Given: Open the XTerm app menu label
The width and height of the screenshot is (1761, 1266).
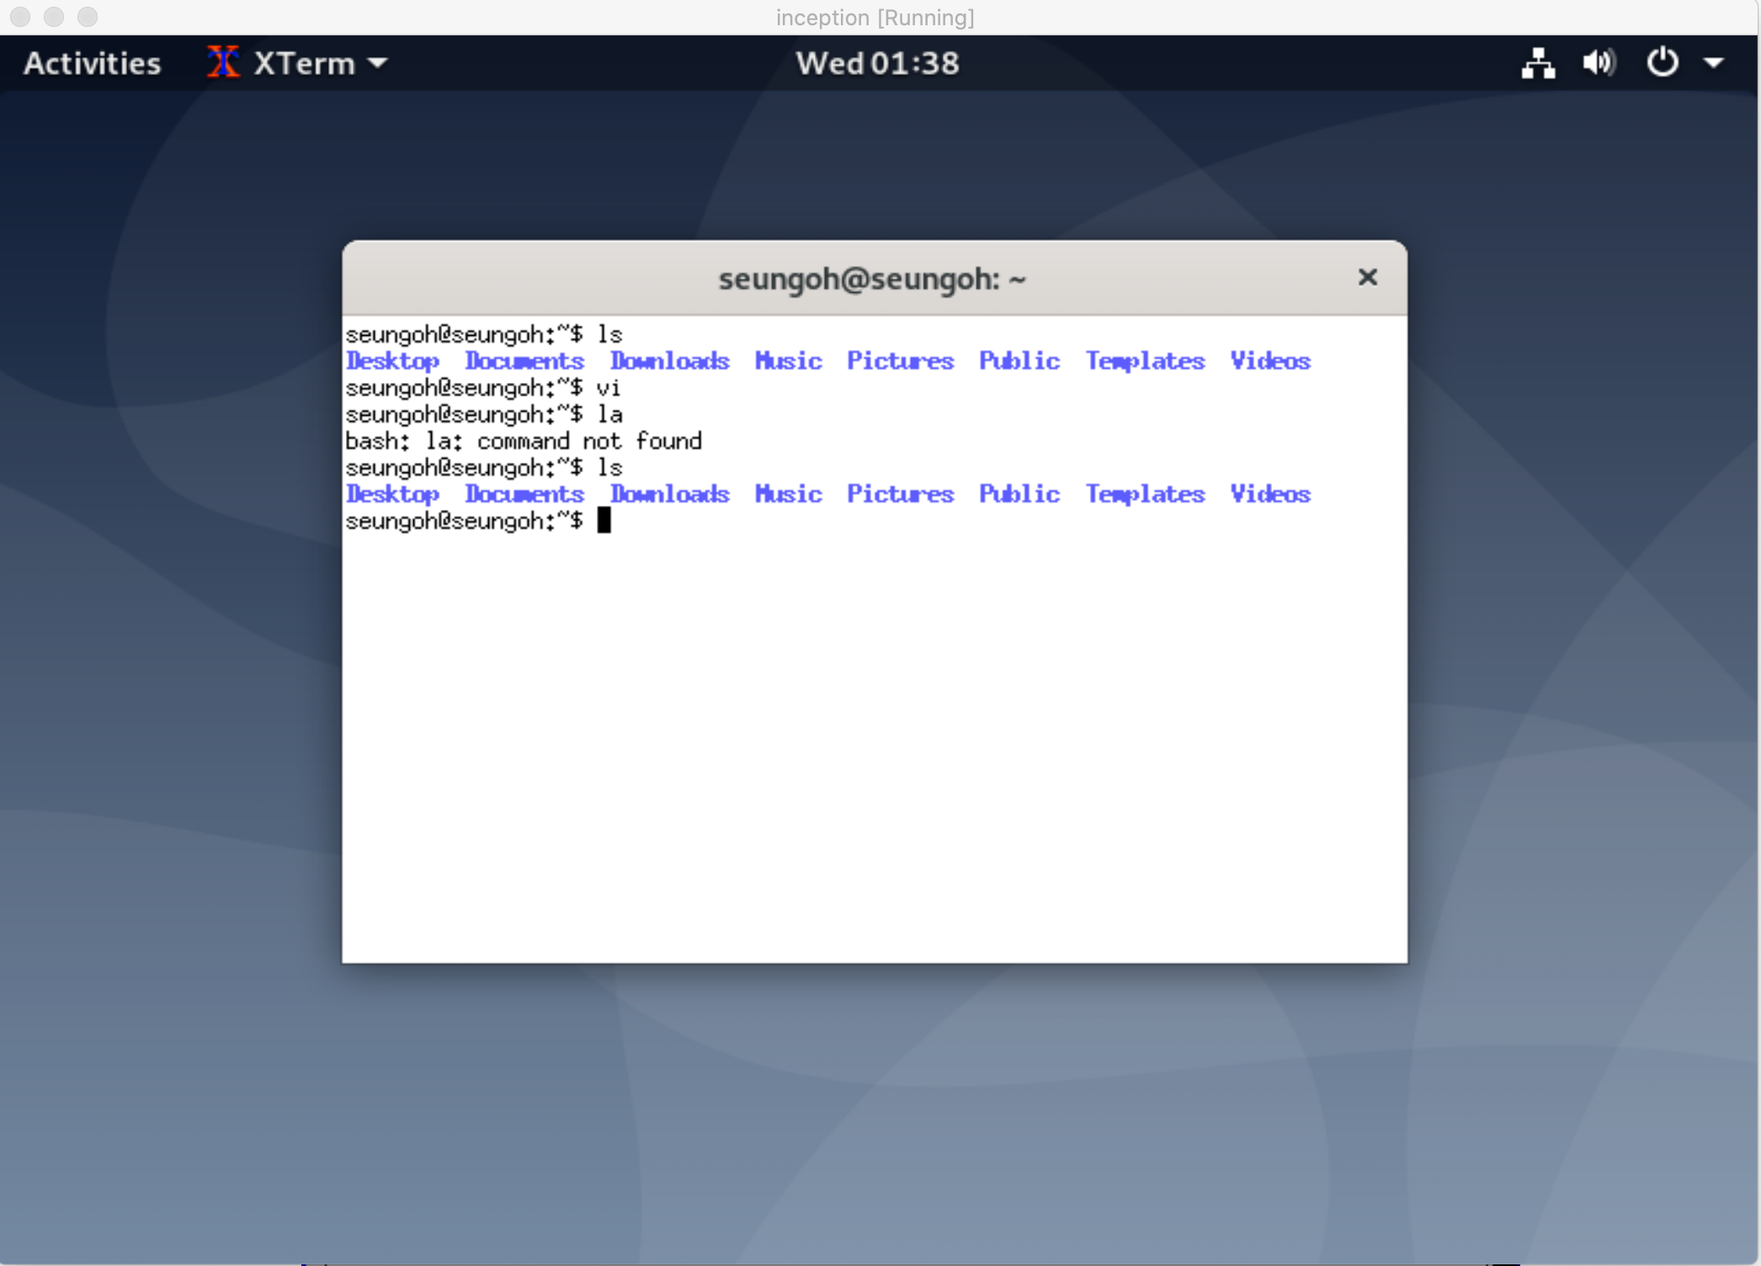Looking at the screenshot, I should pos(304,63).
